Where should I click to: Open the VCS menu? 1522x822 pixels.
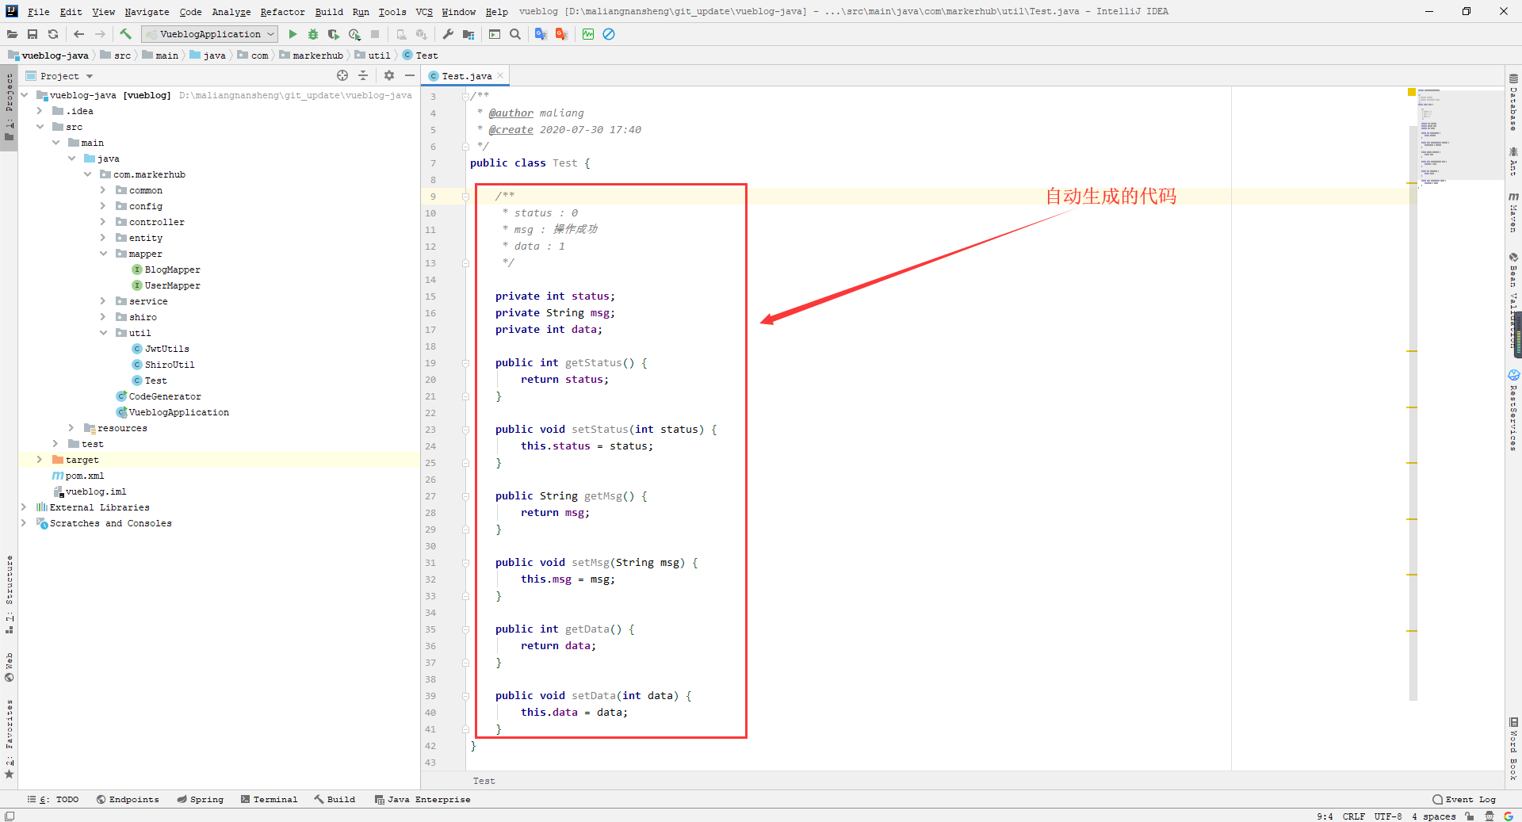point(424,12)
